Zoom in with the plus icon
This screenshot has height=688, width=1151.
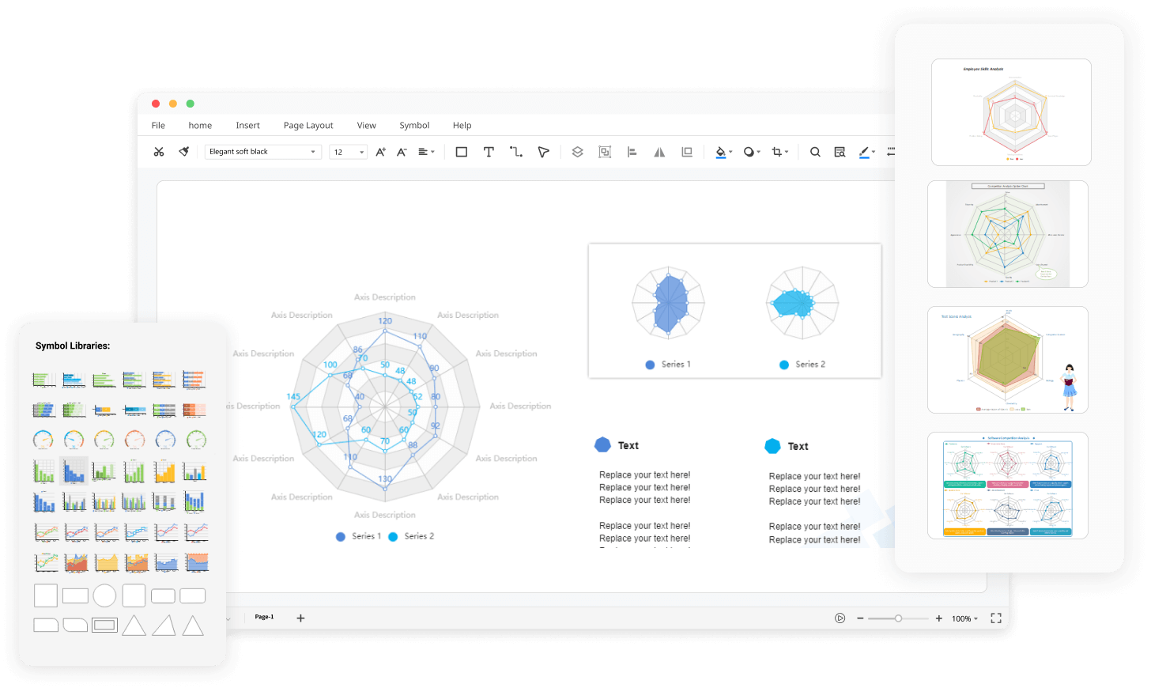tap(938, 618)
